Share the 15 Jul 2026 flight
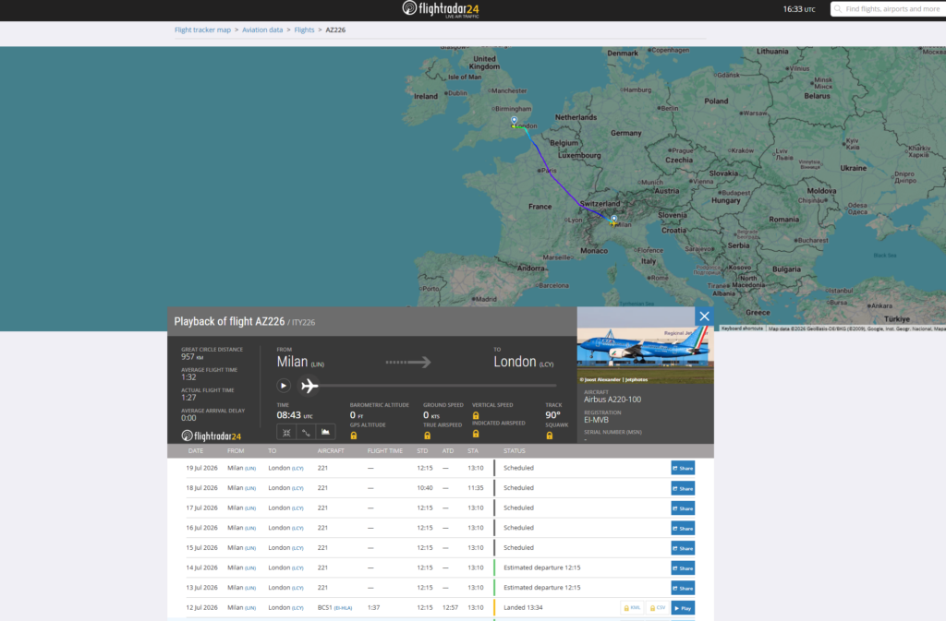The height and width of the screenshot is (621, 946). (683, 547)
